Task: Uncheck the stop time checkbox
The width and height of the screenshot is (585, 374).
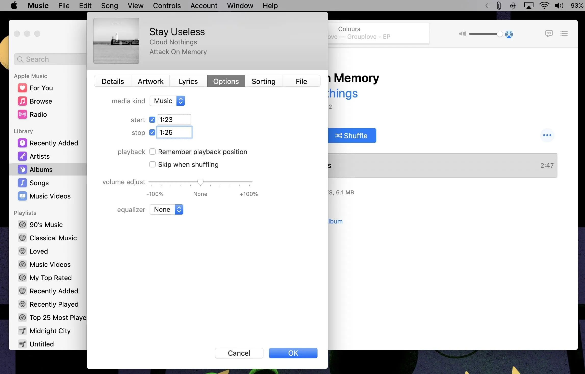Action: pyautogui.click(x=152, y=132)
